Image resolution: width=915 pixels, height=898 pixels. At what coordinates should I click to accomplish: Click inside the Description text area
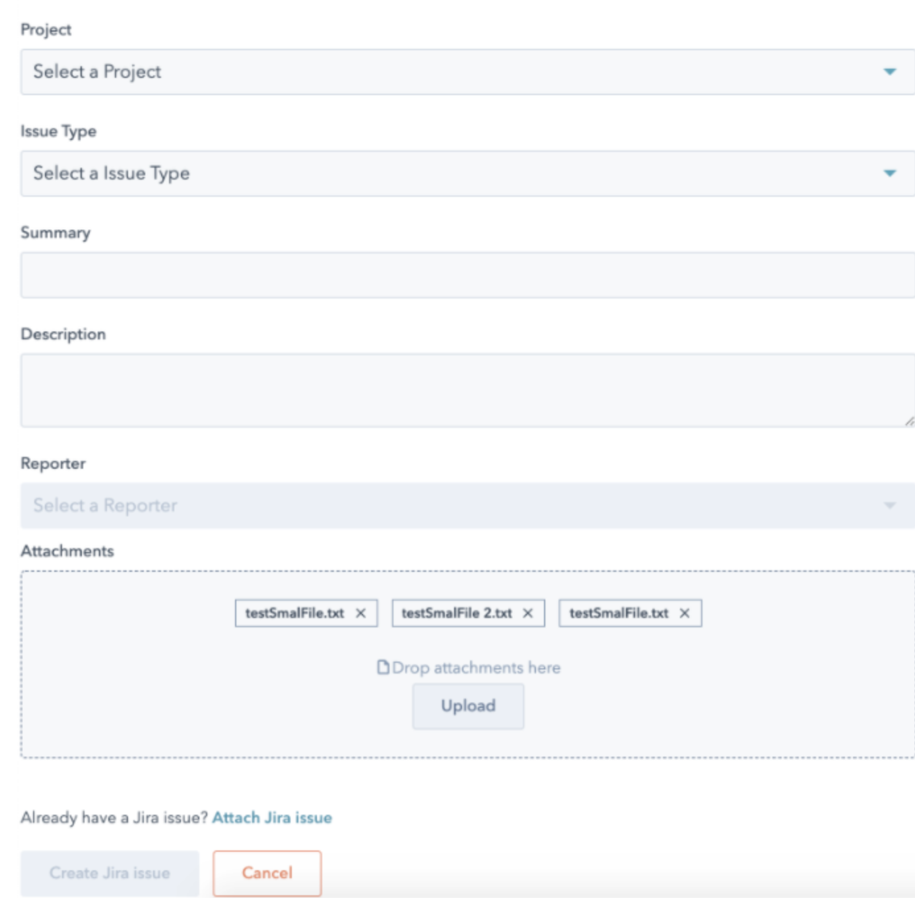(x=462, y=390)
